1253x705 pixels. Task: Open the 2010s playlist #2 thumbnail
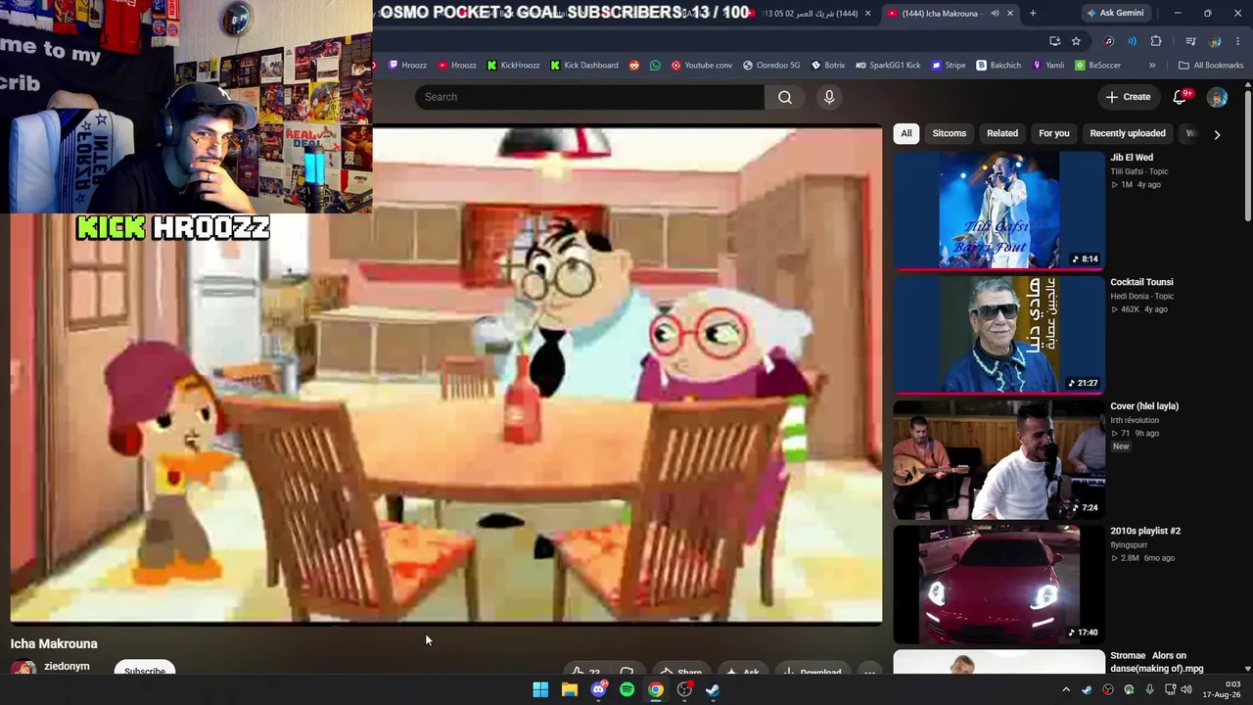pos(998,584)
